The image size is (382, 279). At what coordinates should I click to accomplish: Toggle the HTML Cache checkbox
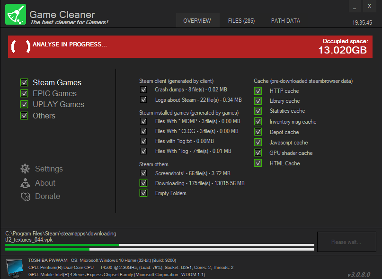pos(258,163)
